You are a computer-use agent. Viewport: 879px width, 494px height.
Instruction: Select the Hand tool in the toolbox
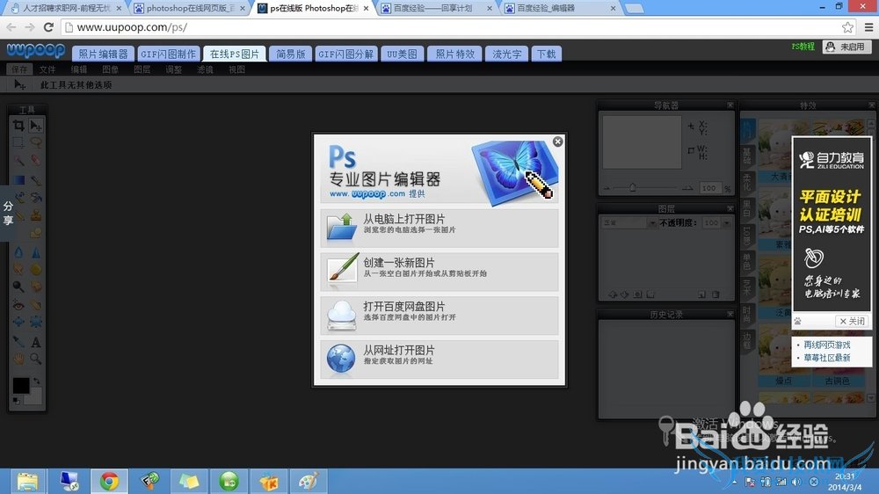[x=18, y=359]
